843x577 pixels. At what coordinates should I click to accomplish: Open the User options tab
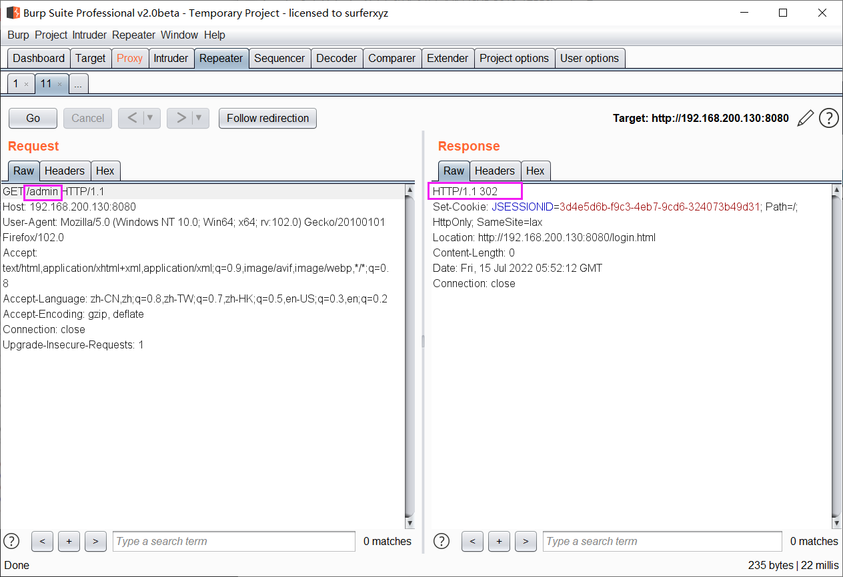point(590,58)
